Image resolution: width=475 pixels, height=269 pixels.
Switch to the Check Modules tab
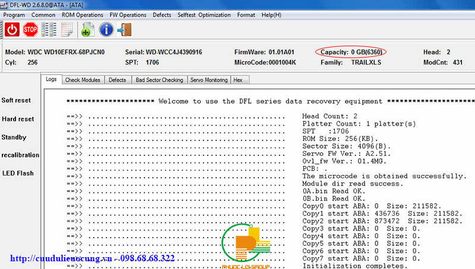point(83,79)
